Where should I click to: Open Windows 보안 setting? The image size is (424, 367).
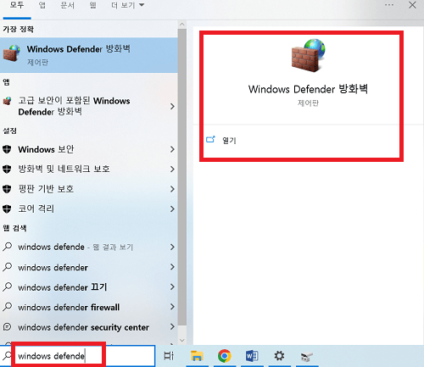tap(89, 149)
